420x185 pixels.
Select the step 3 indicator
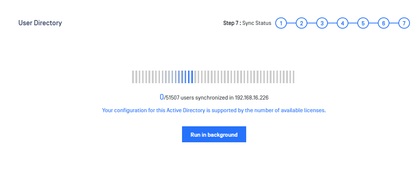coord(322,23)
